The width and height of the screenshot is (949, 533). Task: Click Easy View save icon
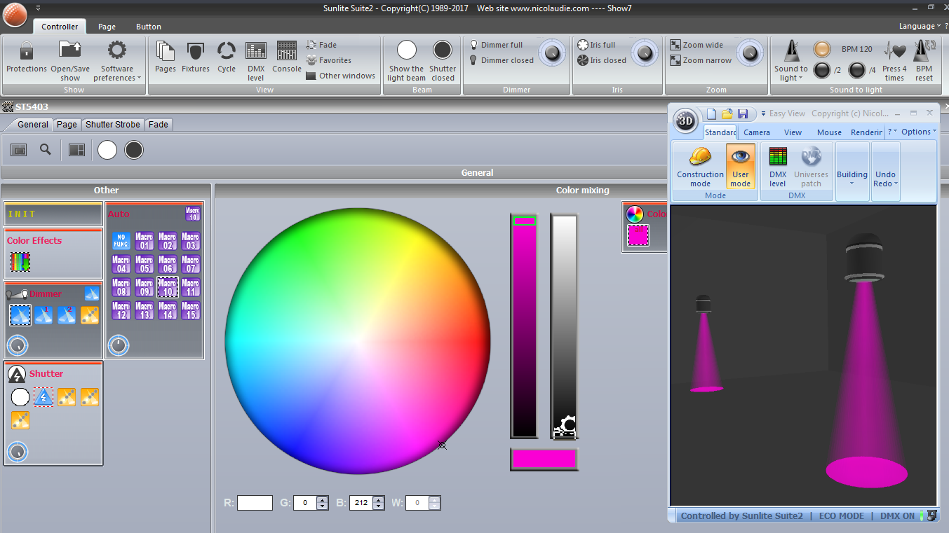(x=743, y=113)
